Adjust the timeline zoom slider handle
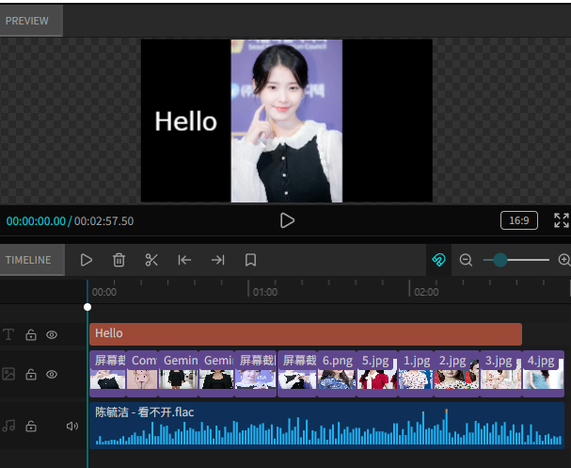571x468 pixels. click(500, 260)
